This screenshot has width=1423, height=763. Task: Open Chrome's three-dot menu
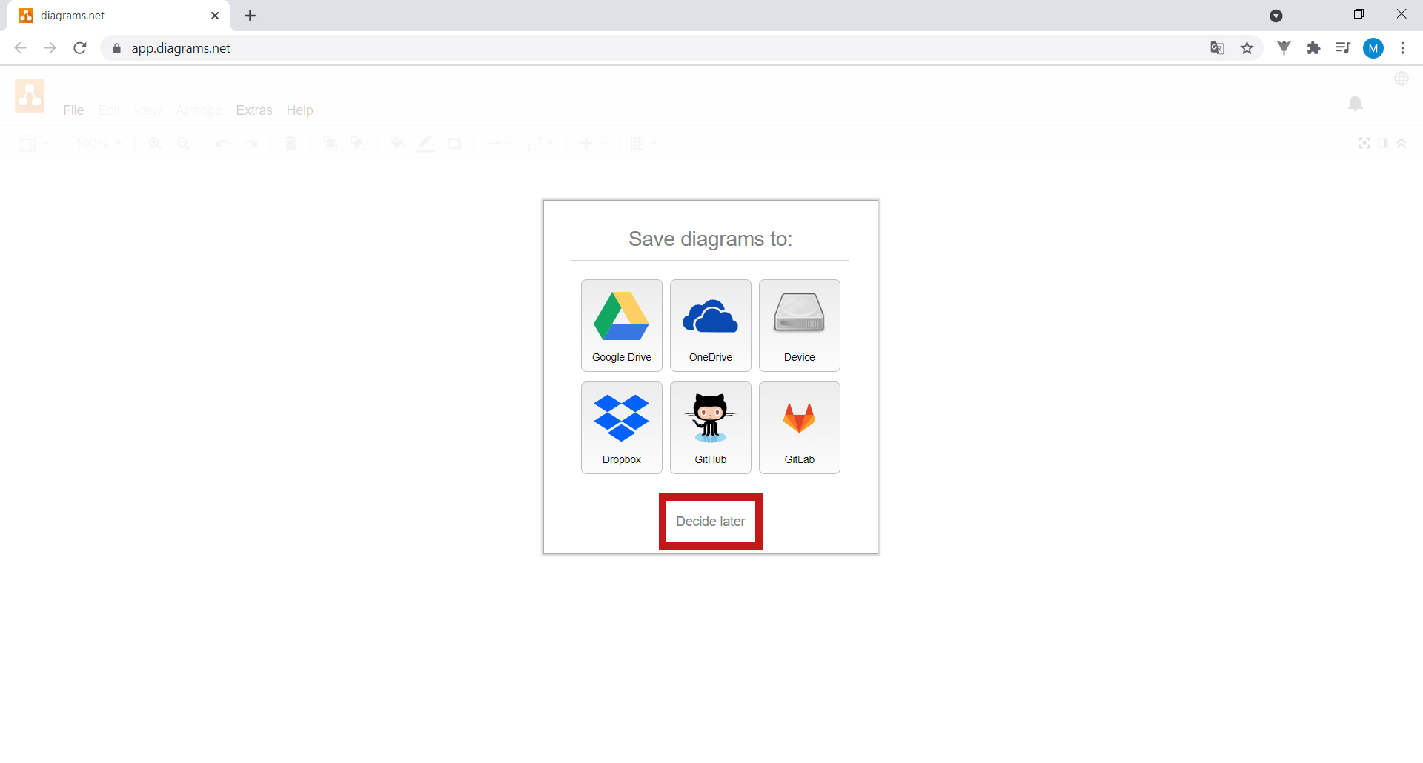(1402, 48)
